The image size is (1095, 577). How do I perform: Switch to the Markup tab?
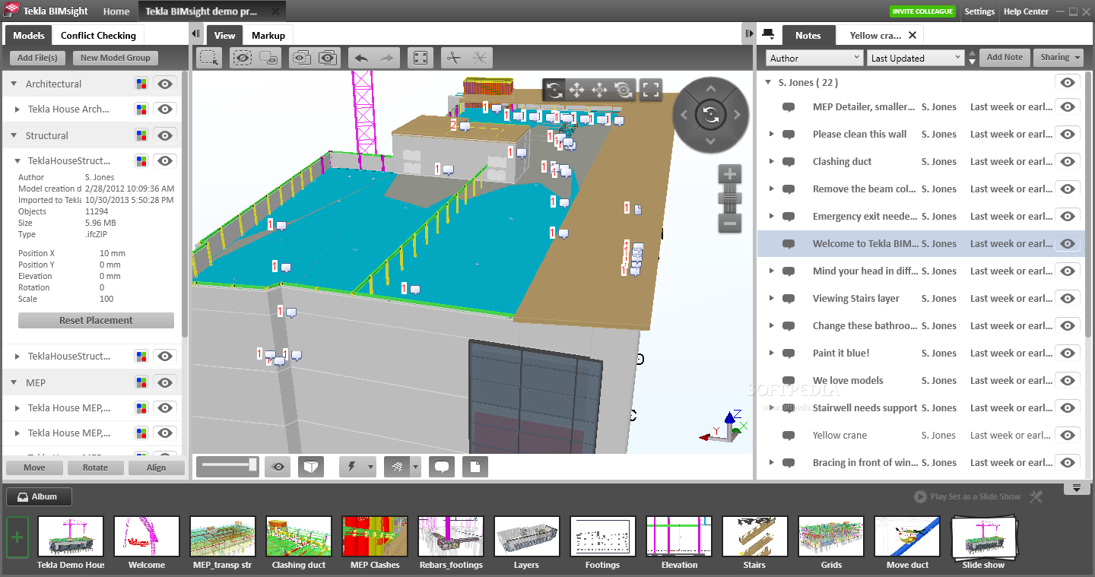pos(268,35)
